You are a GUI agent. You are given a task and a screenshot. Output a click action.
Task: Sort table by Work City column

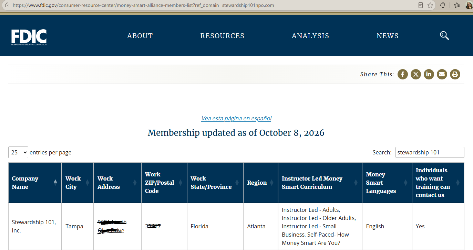(78, 183)
